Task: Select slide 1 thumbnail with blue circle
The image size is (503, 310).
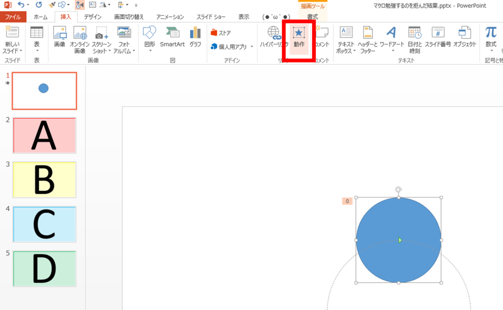Action: coord(44,91)
